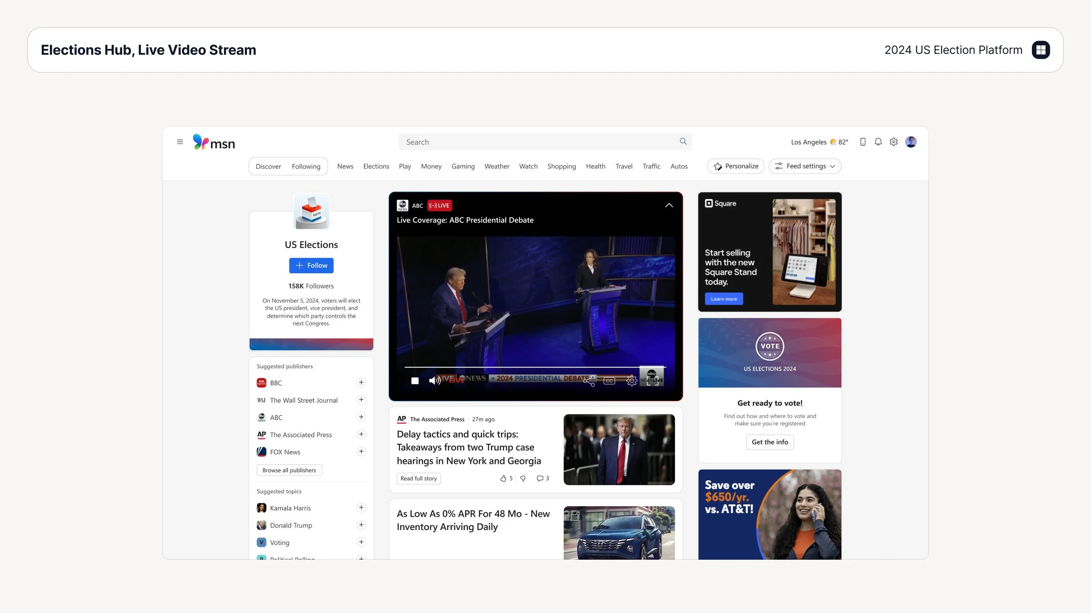Image resolution: width=1091 pixels, height=613 pixels.
Task: Add BBC to followed publishers
Action: 361,383
